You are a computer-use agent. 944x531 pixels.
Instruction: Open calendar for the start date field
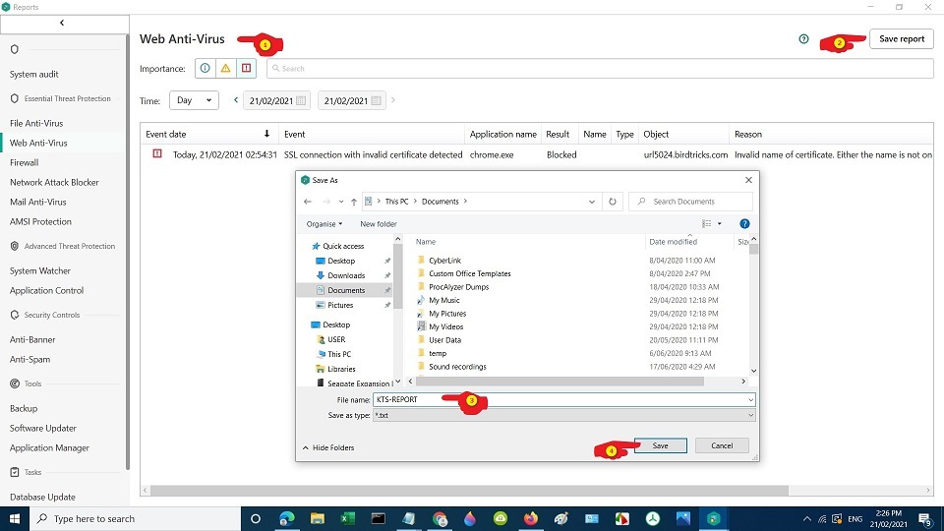tap(301, 100)
